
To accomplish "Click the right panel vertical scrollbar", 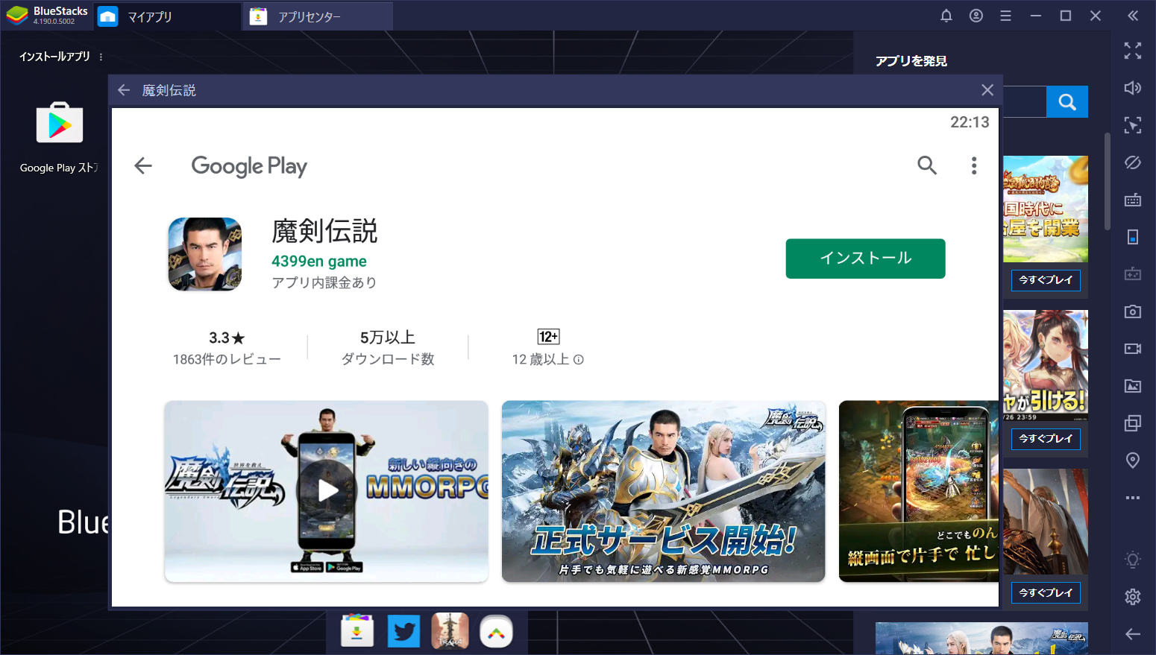I will point(1107,181).
